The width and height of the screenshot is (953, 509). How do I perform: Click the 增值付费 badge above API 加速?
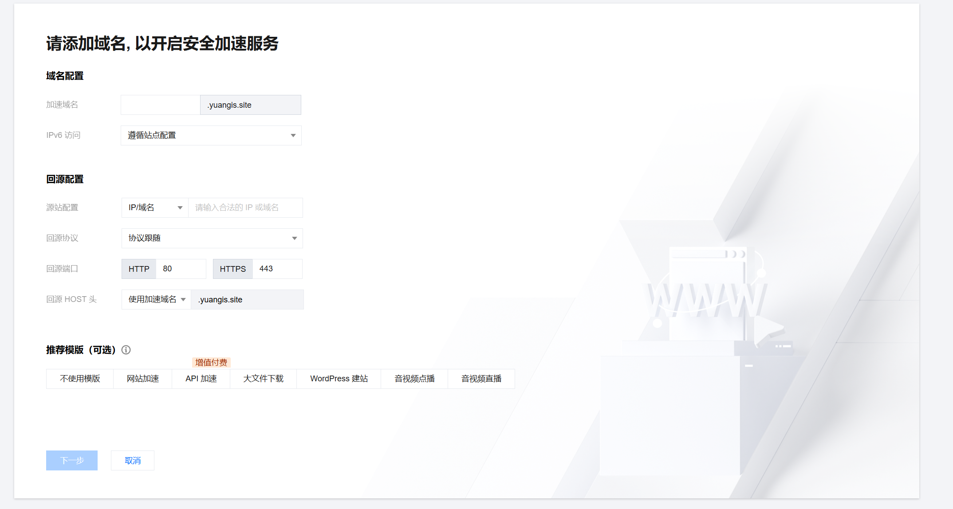click(211, 362)
